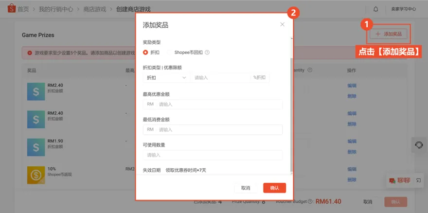Click the RM1.90 prize thumbnail
Image resolution: width=428 pixels, height=213 pixels.
(36, 147)
